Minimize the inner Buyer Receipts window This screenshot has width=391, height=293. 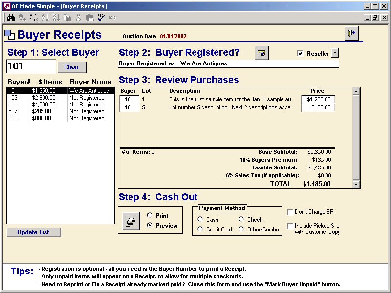pyautogui.click(x=367, y=18)
